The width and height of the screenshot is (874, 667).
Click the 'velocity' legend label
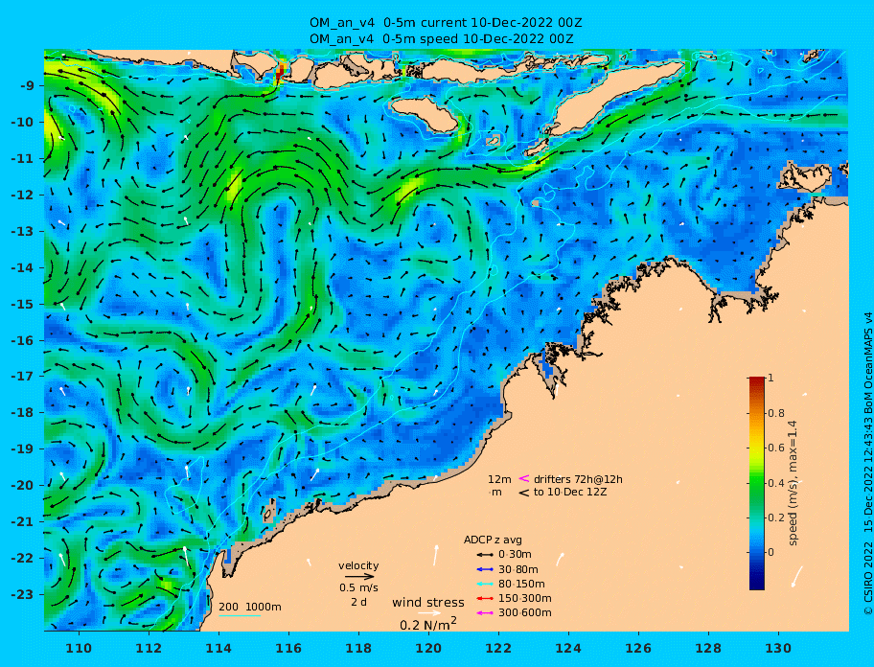(x=358, y=566)
